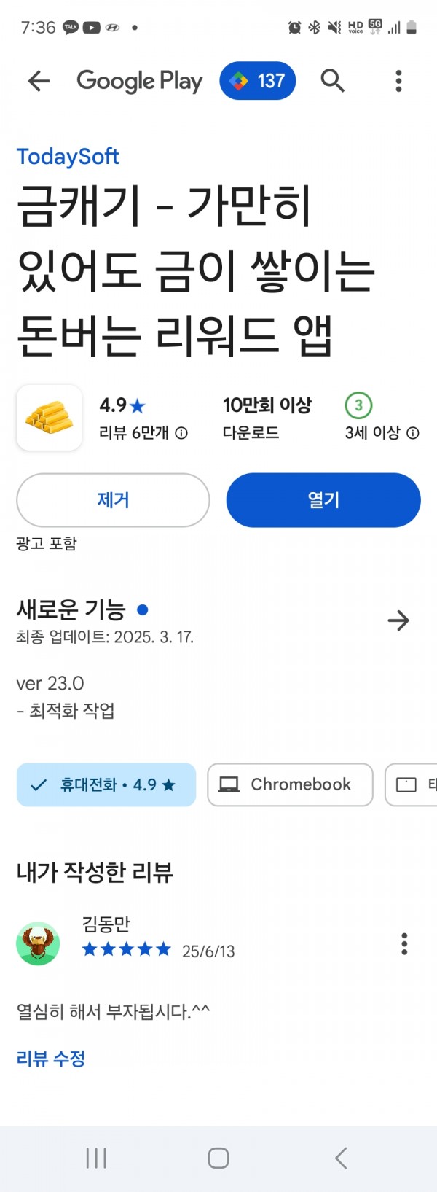Tap the Android recent apps button
This screenshot has height=1192, width=437.
click(x=96, y=1158)
